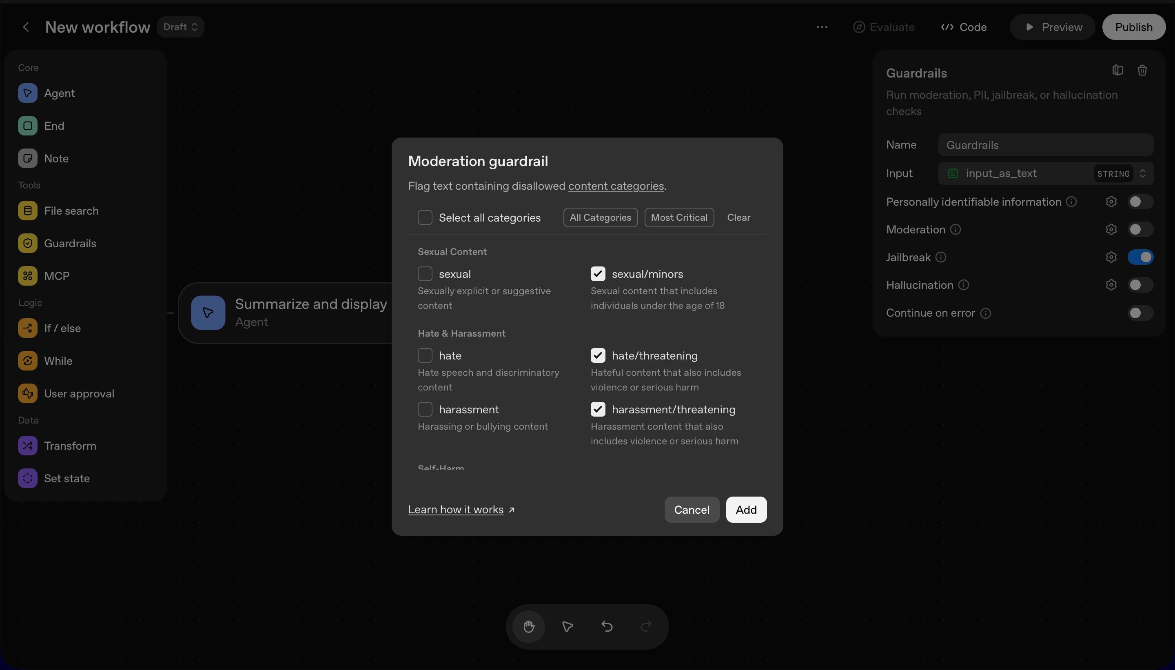1175x670 pixels.
Task: Check the harassment category checkbox
Action: click(425, 410)
